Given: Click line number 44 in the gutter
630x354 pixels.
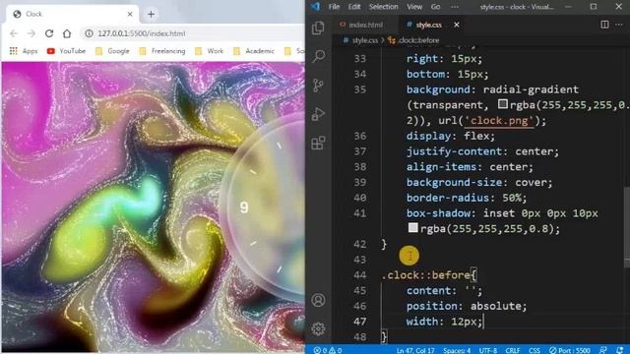Looking at the screenshot, I should pos(360,275).
